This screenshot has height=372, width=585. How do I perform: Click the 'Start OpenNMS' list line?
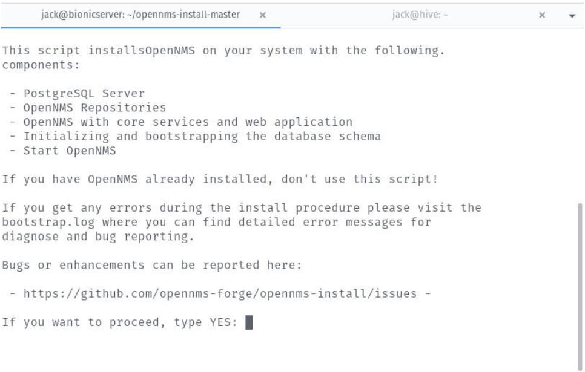[x=63, y=151]
